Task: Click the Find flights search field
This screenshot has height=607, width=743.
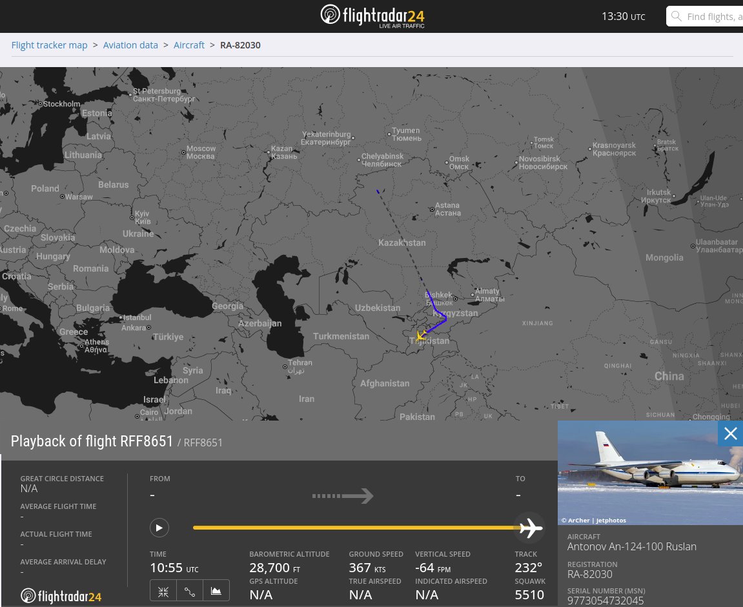Action: [705, 16]
